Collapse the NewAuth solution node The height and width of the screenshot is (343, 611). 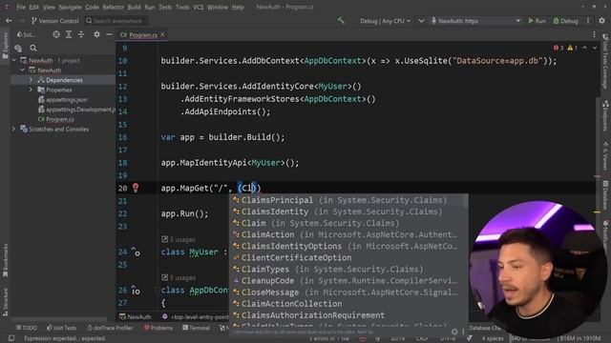coord(14,60)
